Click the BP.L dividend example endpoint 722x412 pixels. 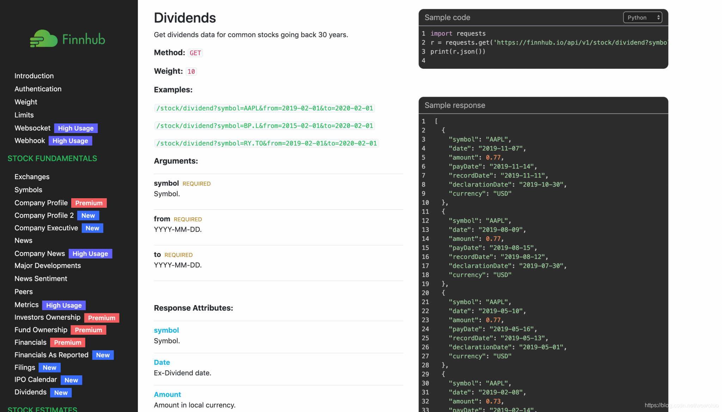pyautogui.click(x=264, y=126)
